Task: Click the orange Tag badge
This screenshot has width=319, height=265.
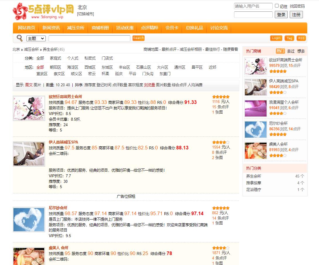Action: point(289,38)
